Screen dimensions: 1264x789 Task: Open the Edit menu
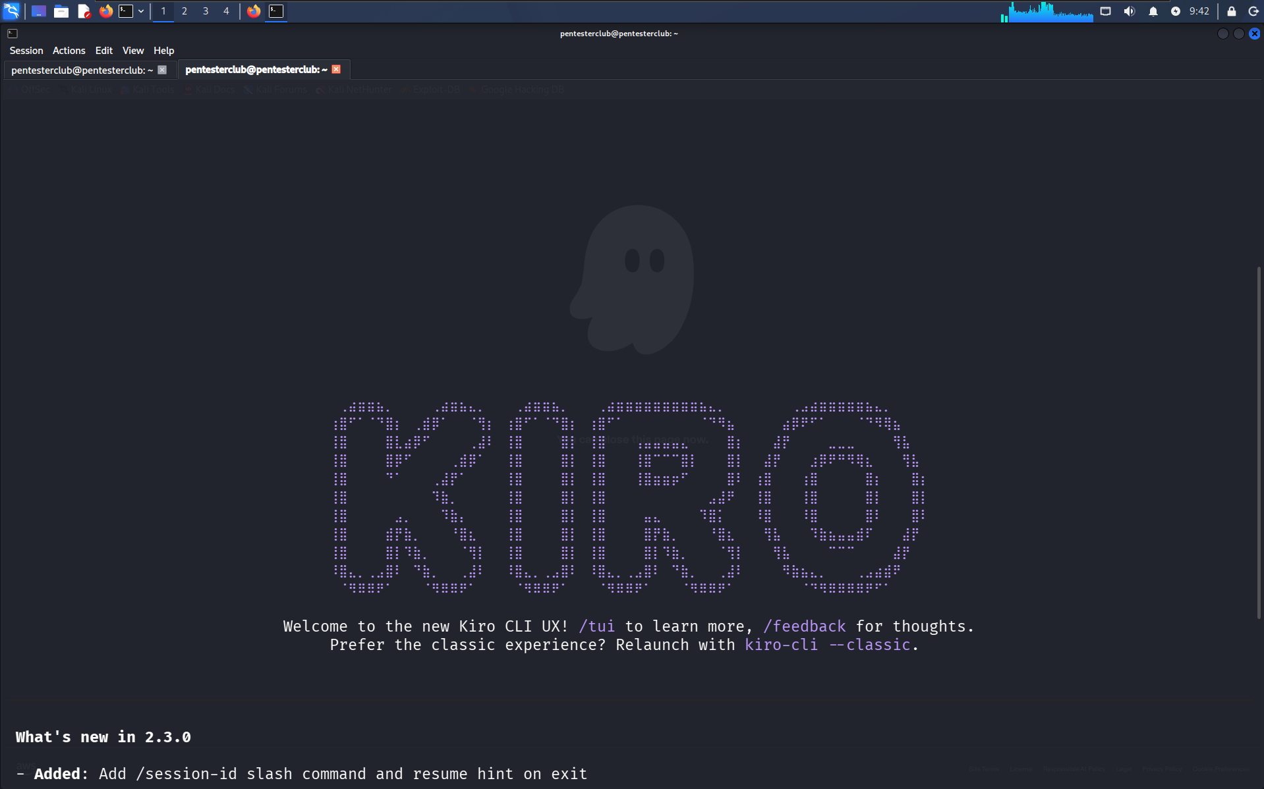pos(104,51)
